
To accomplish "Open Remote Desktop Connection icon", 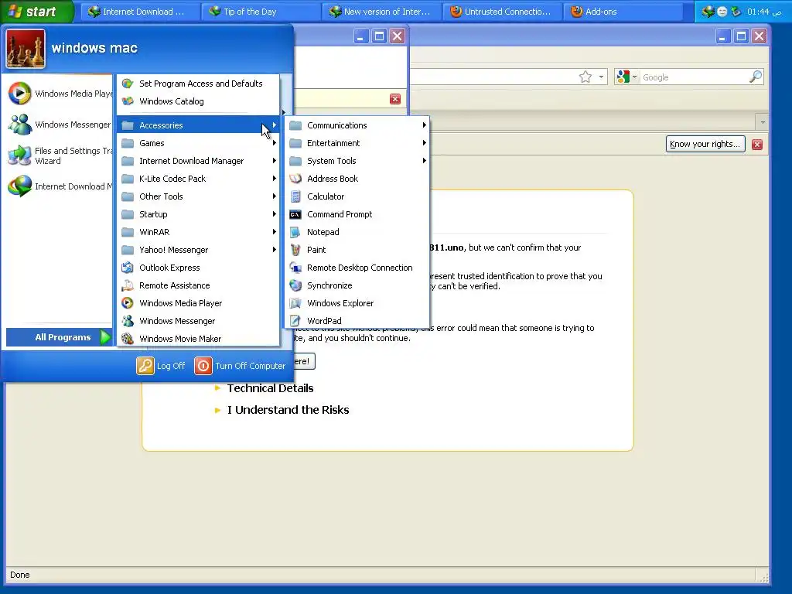I will pyautogui.click(x=295, y=268).
